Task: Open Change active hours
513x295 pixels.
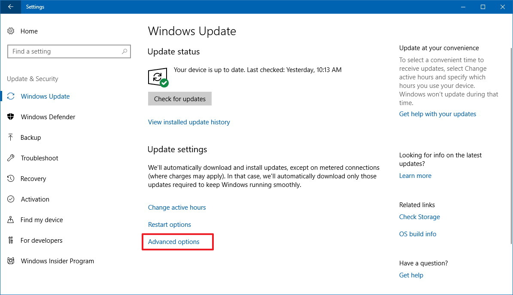Action: click(177, 207)
